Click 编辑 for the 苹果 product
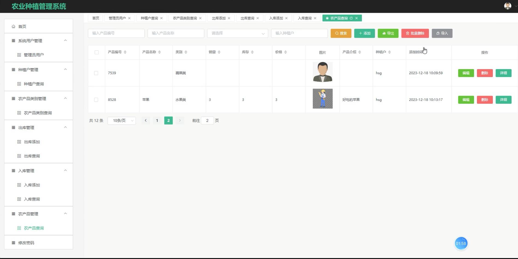 coord(466,100)
